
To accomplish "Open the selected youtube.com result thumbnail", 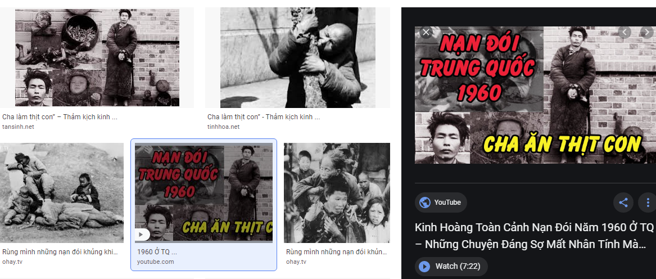I will pyautogui.click(x=203, y=192).
